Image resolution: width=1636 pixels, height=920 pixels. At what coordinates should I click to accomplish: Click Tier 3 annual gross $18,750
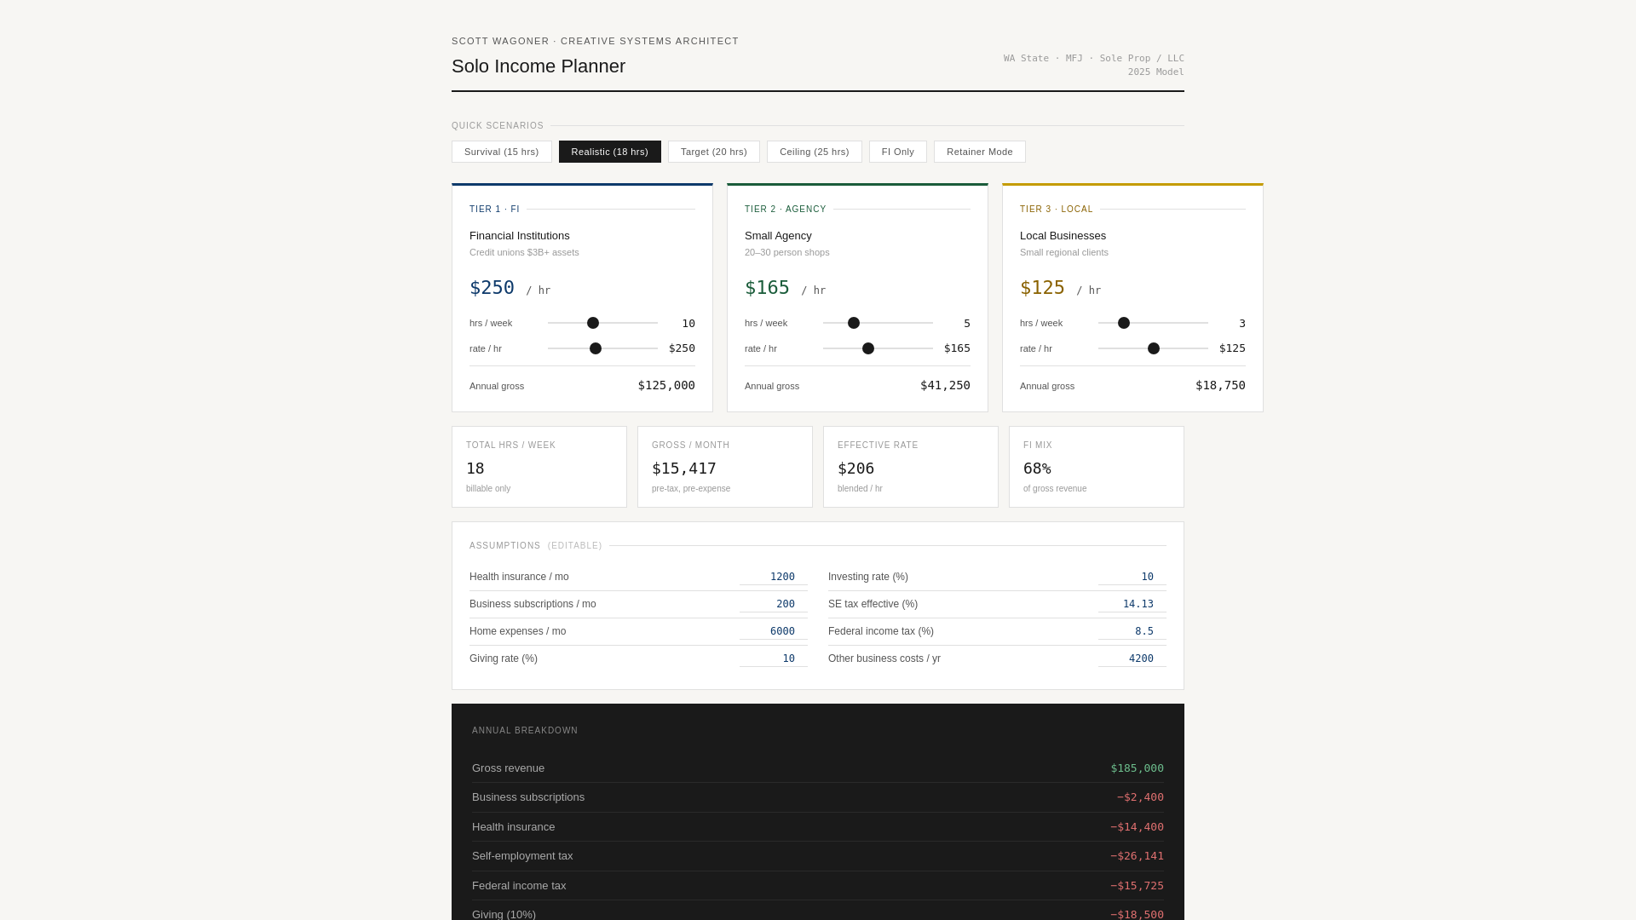click(1220, 386)
